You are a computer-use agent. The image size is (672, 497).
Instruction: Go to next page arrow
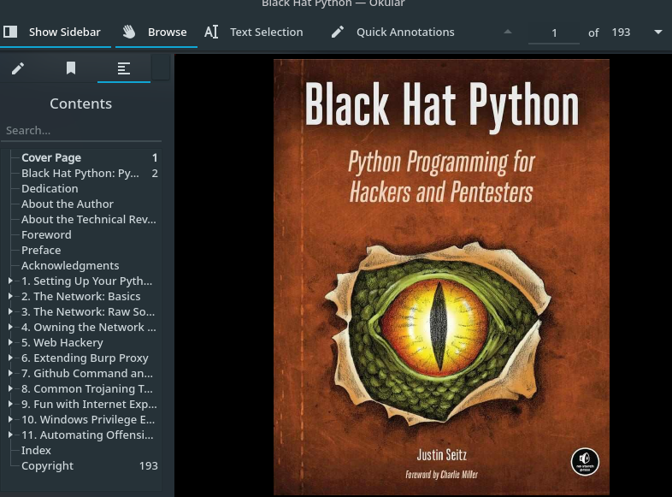coord(657,33)
